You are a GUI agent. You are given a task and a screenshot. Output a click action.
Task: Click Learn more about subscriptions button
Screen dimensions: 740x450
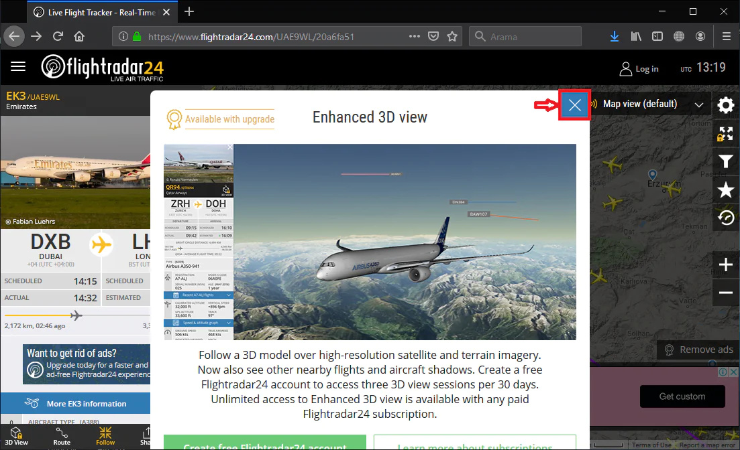click(475, 443)
